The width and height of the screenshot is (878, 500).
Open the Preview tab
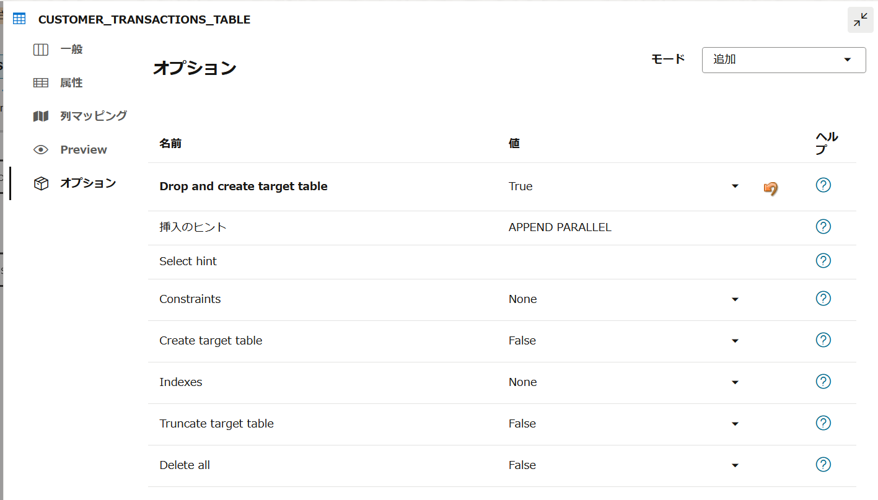click(x=83, y=149)
